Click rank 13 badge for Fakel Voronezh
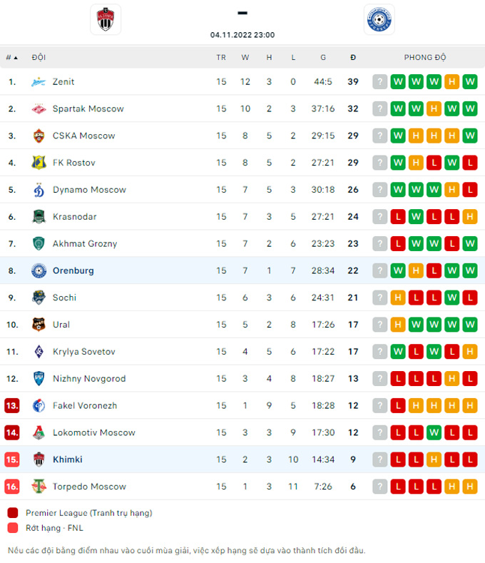The height and width of the screenshot is (563, 485). (12, 406)
